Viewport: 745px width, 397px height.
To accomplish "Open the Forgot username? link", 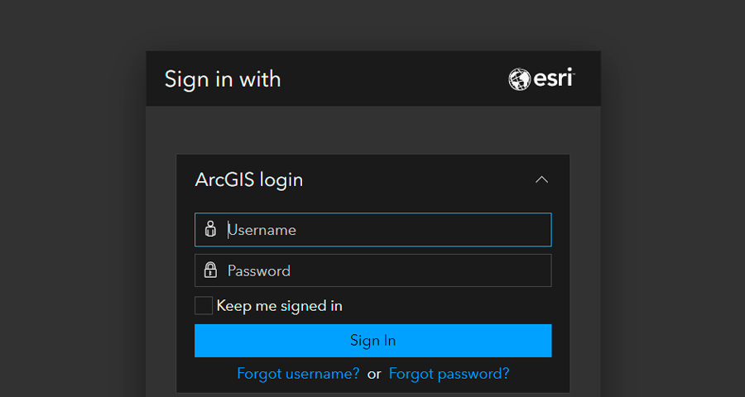I will (x=298, y=374).
